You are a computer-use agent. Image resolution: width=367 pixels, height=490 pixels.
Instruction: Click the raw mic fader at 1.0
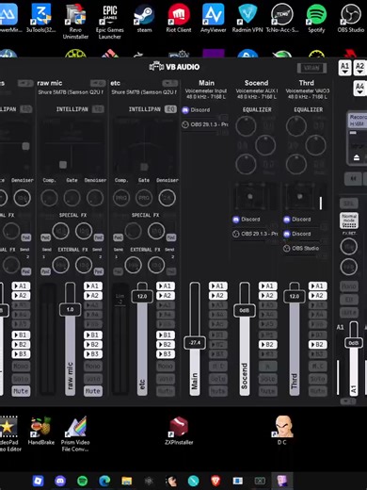(x=70, y=310)
